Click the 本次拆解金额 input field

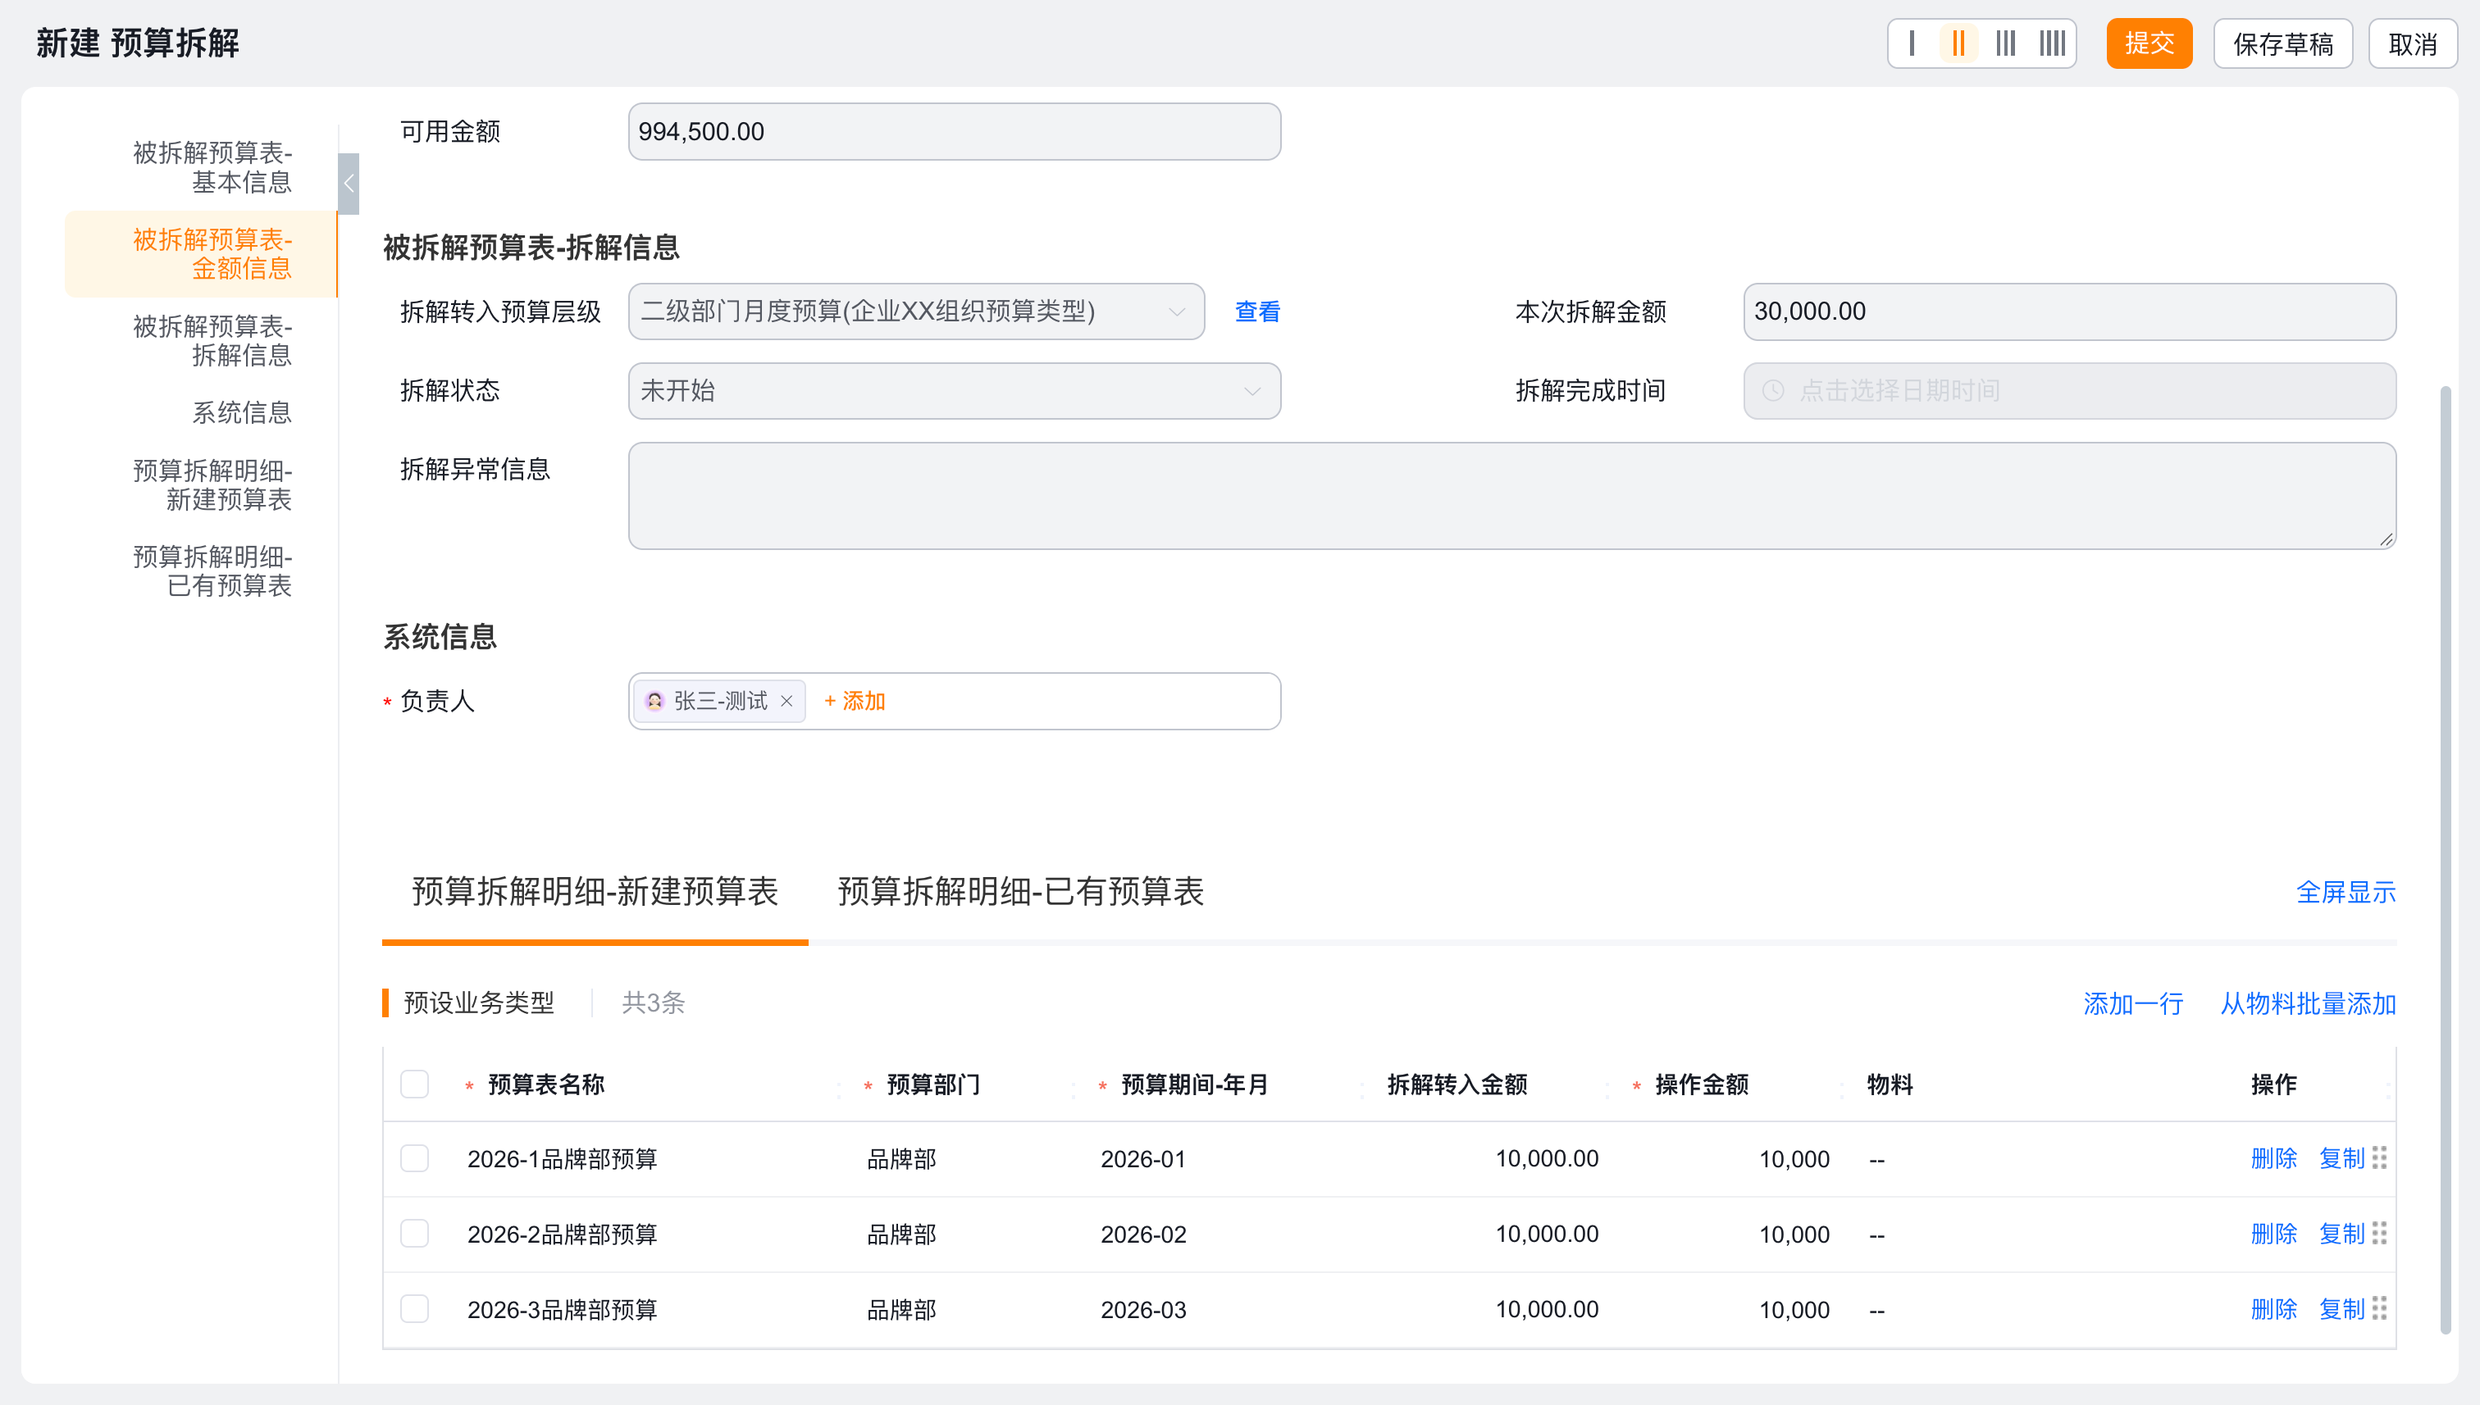click(2070, 311)
